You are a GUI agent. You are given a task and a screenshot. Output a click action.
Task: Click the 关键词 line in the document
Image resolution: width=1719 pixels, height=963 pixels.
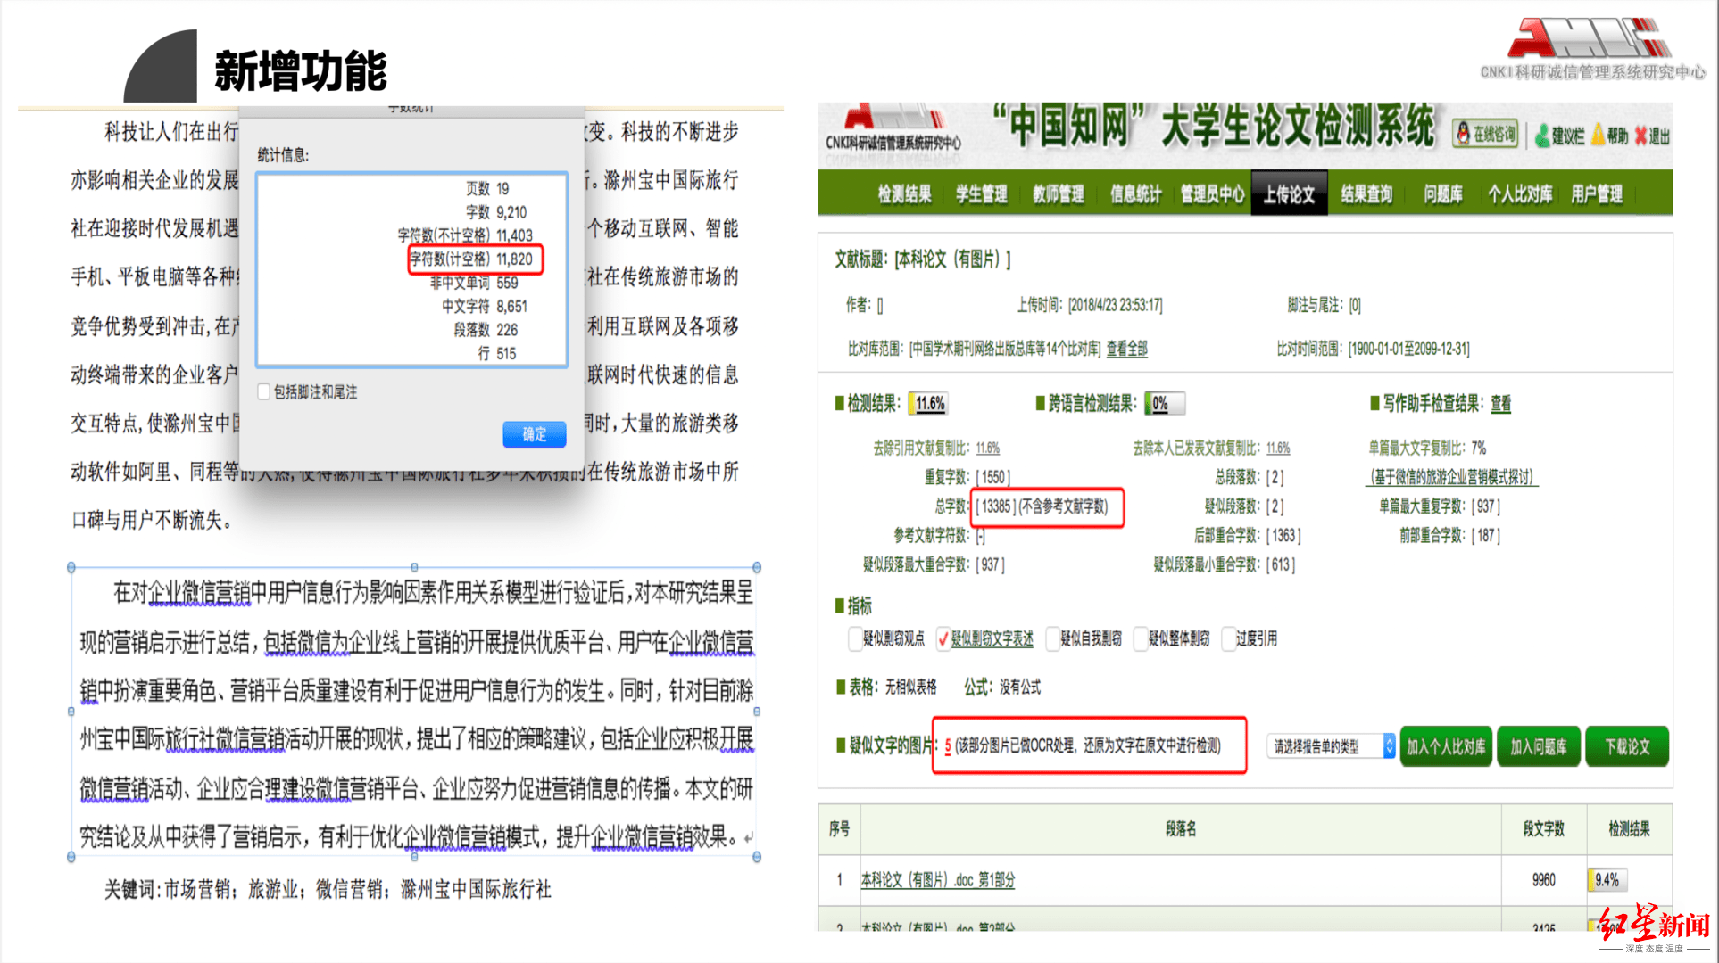point(328,889)
